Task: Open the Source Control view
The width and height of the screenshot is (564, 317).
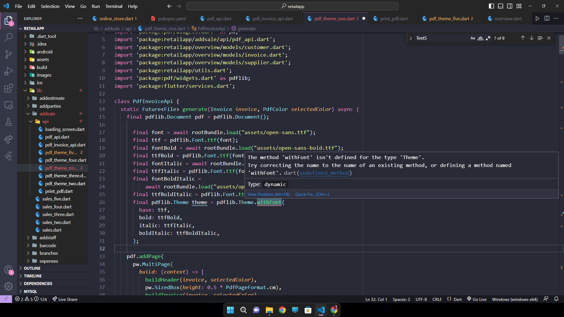Action: [x=9, y=54]
